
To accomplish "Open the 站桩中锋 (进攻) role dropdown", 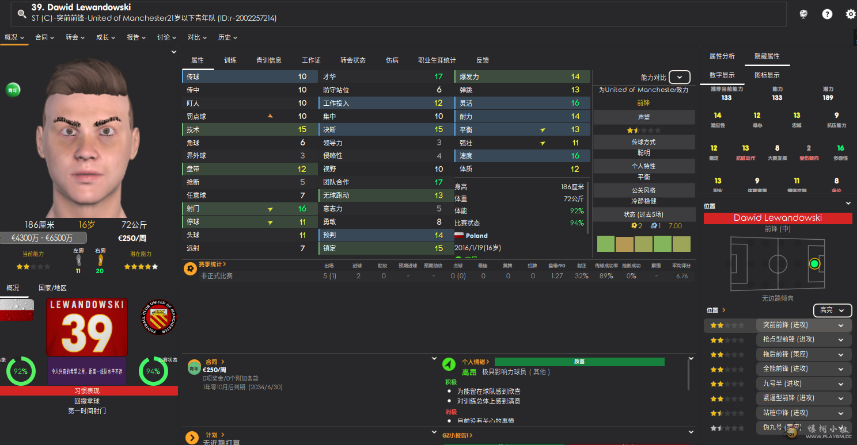I will [x=803, y=413].
